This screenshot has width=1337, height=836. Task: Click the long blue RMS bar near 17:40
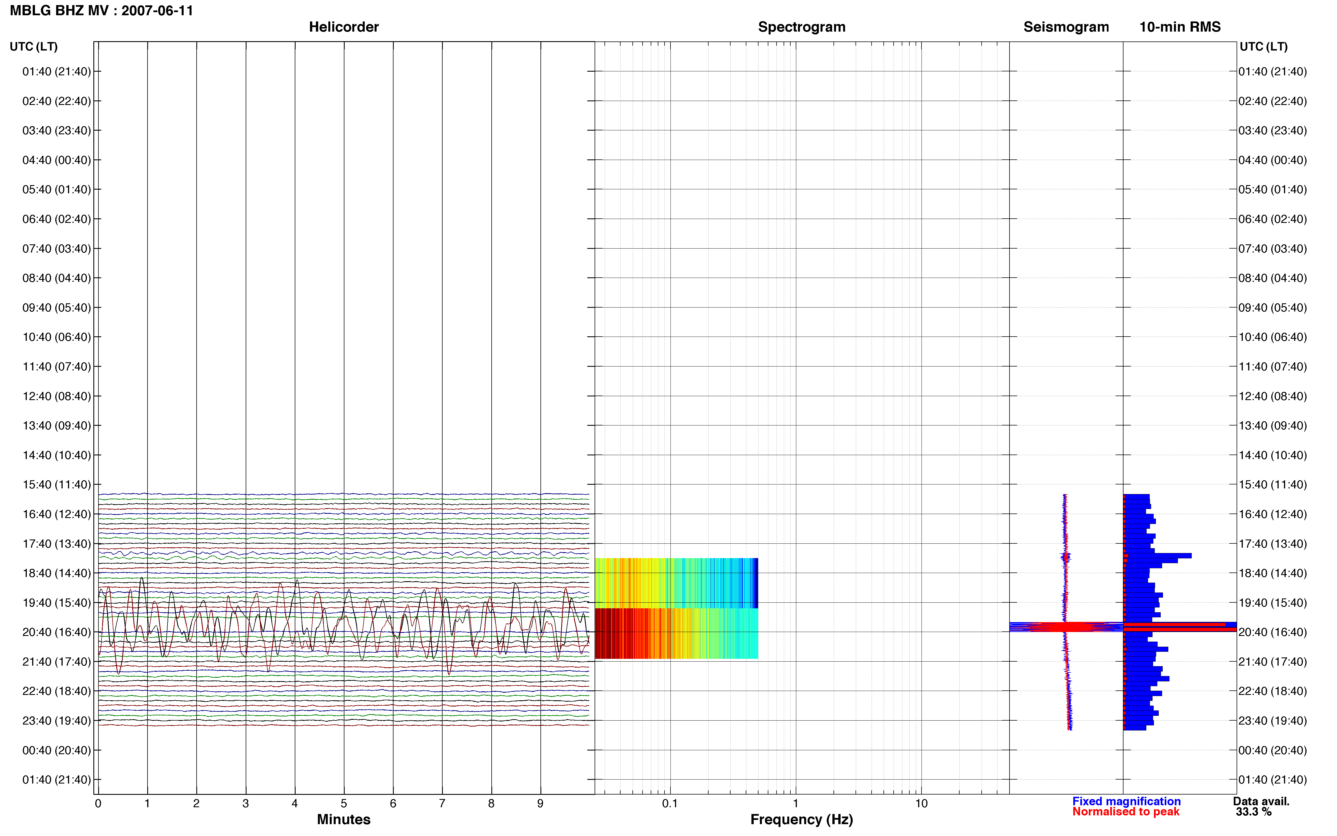[x=1157, y=556]
